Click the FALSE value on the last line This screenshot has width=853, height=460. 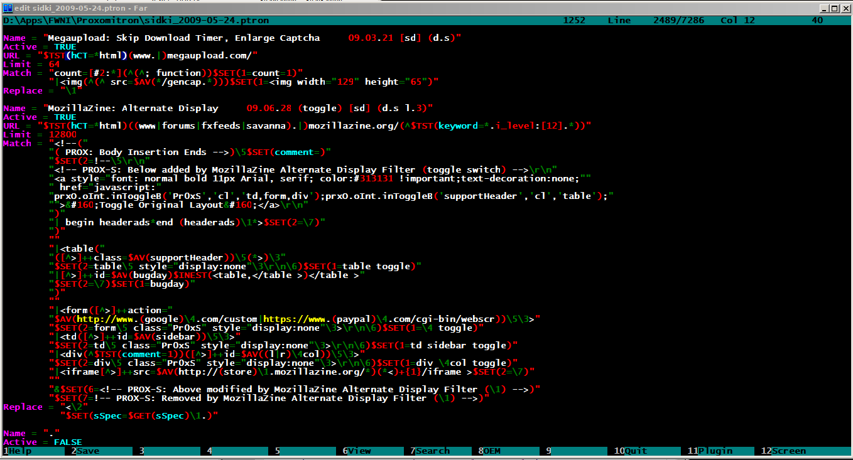(x=67, y=442)
